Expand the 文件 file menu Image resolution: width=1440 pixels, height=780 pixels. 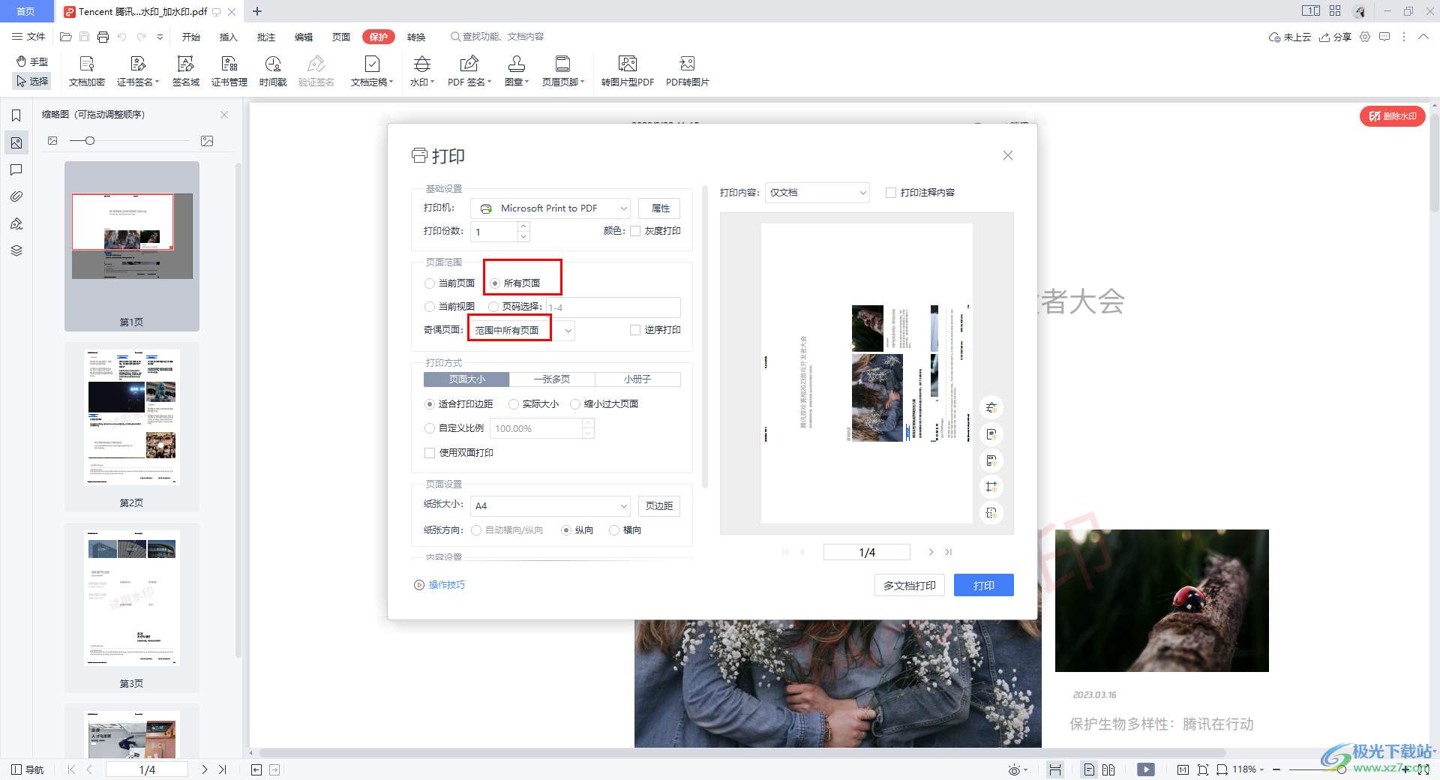click(x=28, y=37)
